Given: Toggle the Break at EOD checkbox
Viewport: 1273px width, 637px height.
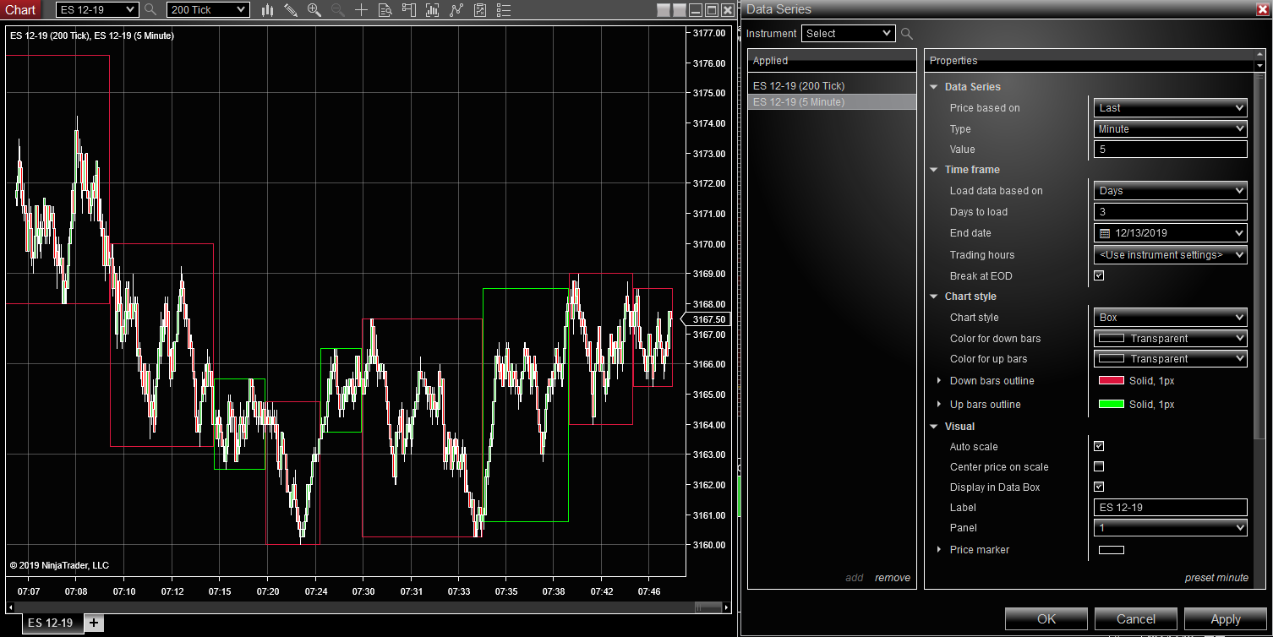Looking at the screenshot, I should tap(1099, 275).
